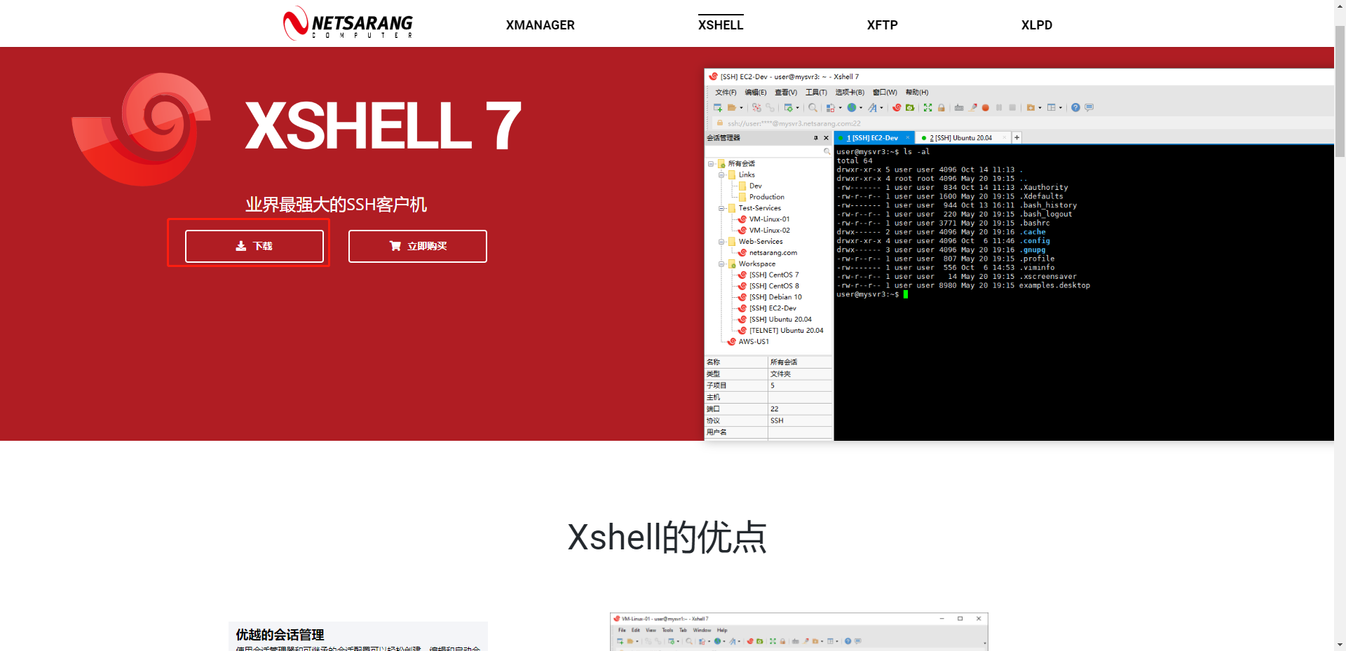This screenshot has height=651, width=1346.
Task: Collapse the 所有会话 root tree node
Action: pos(711,164)
